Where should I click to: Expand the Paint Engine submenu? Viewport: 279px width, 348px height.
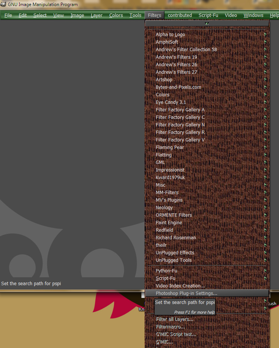pos(207,223)
